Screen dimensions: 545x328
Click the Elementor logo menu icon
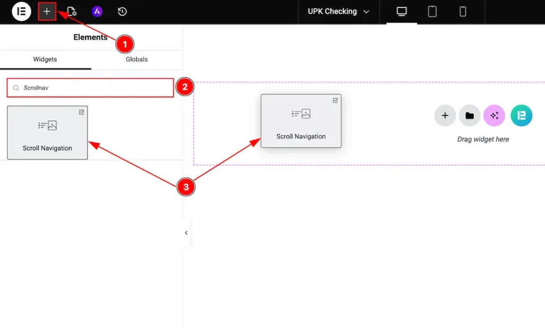coord(21,11)
